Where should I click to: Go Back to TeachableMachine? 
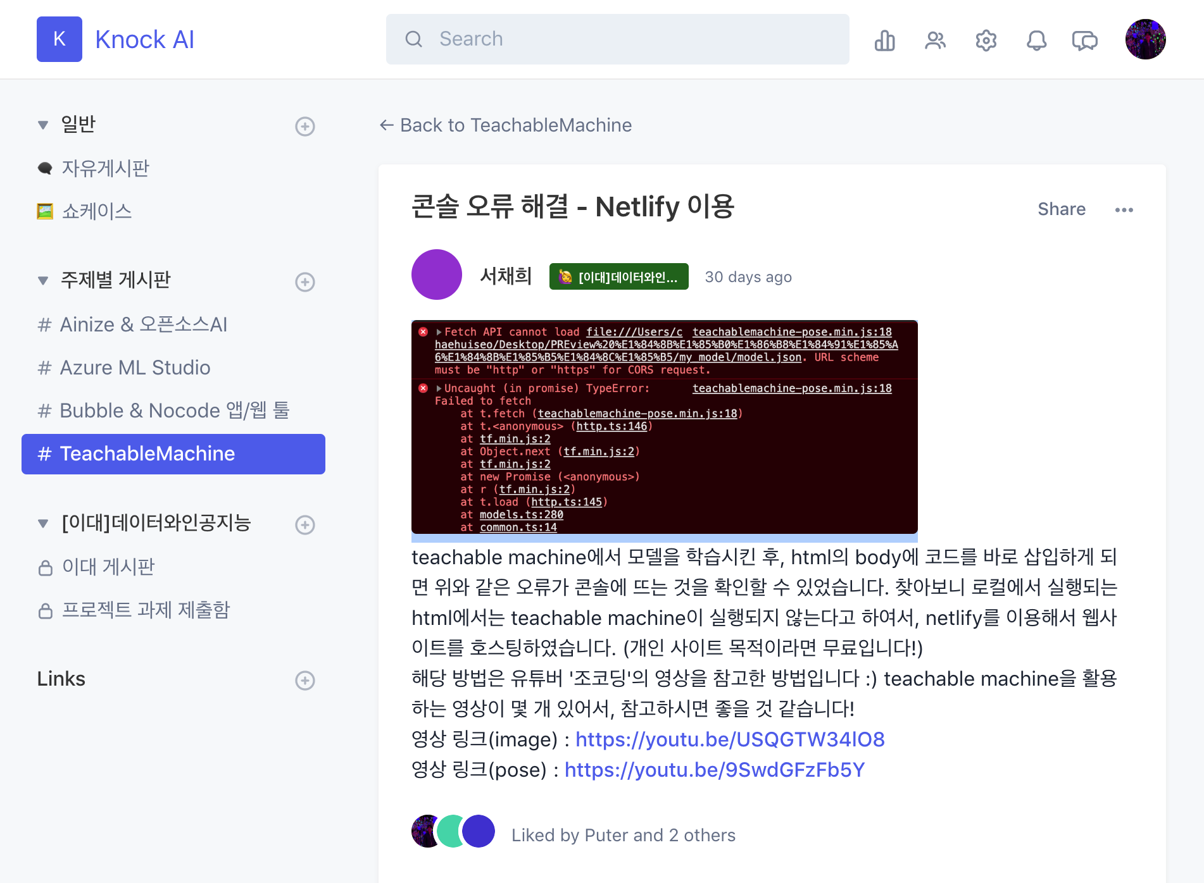click(505, 125)
